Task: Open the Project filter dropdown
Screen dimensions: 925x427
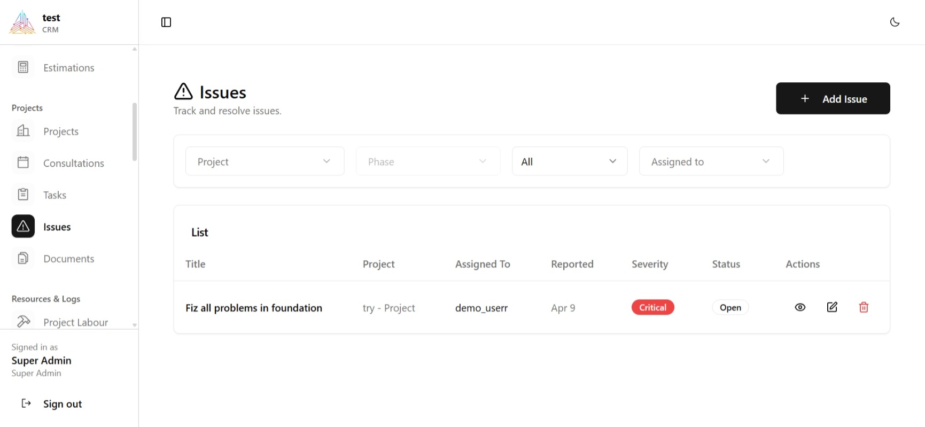Action: click(x=265, y=161)
